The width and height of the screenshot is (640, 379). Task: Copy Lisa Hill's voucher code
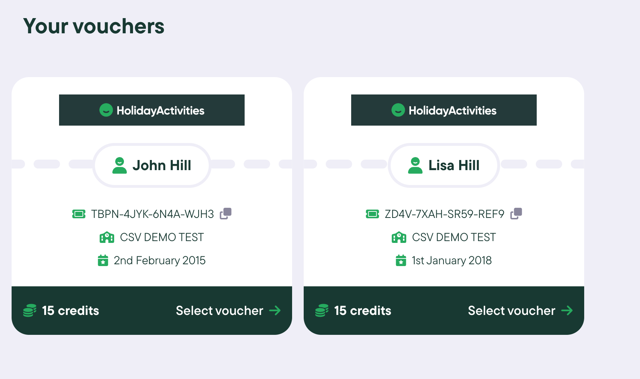pos(516,214)
